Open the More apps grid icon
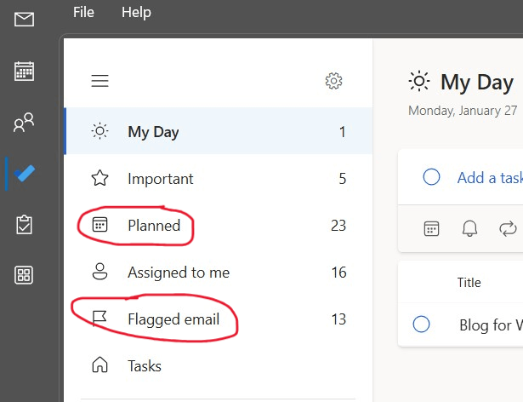Screen dimensions: 523x402 [24, 275]
